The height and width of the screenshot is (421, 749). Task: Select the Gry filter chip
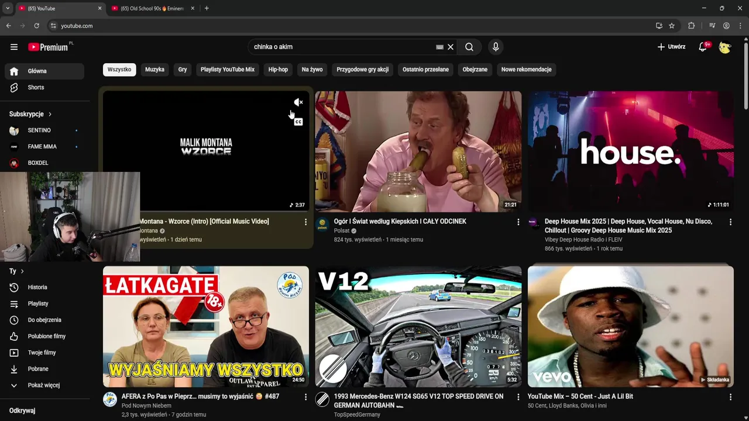[x=183, y=70]
